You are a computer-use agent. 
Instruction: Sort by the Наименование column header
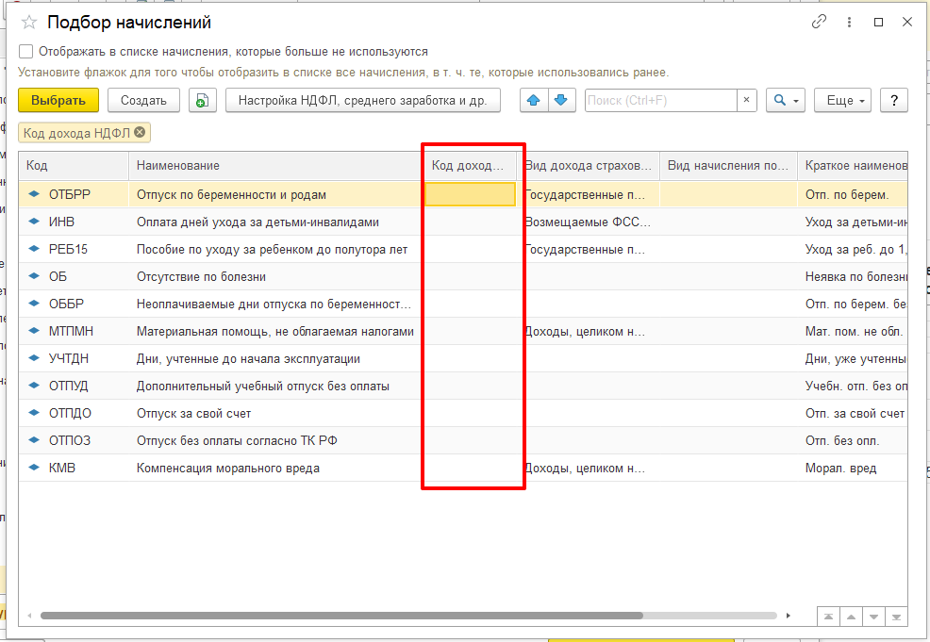[274, 166]
